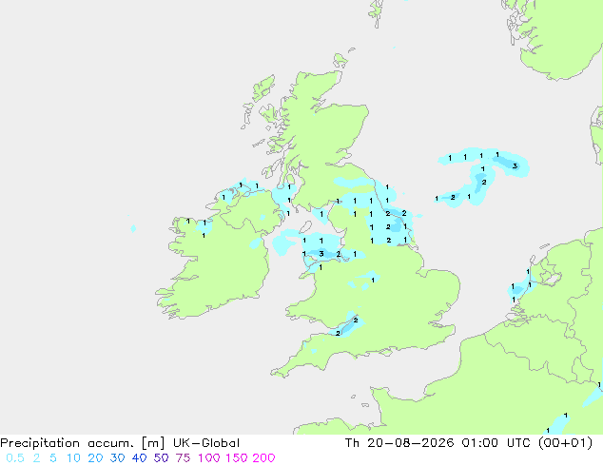This screenshot has height=466, width=603.
Task: Select the 'UK-Global' model label
Action: (206, 443)
